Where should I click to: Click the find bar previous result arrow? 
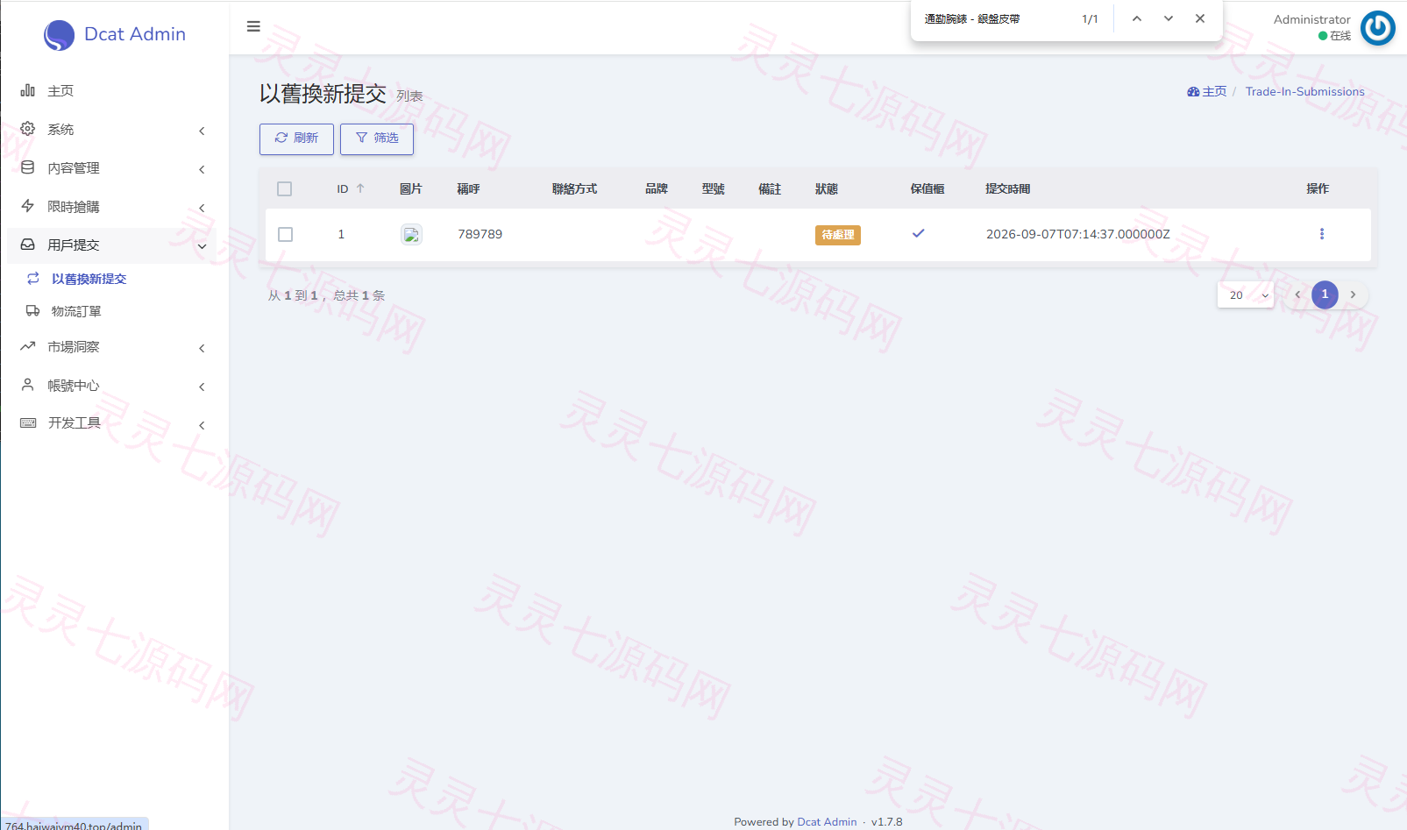click(x=1137, y=18)
